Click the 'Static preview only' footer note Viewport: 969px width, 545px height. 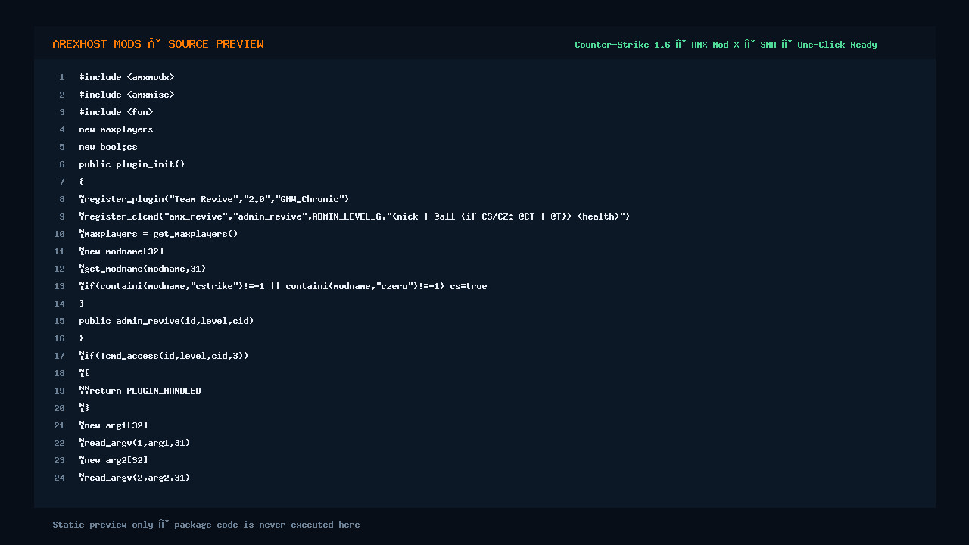pyautogui.click(x=206, y=525)
